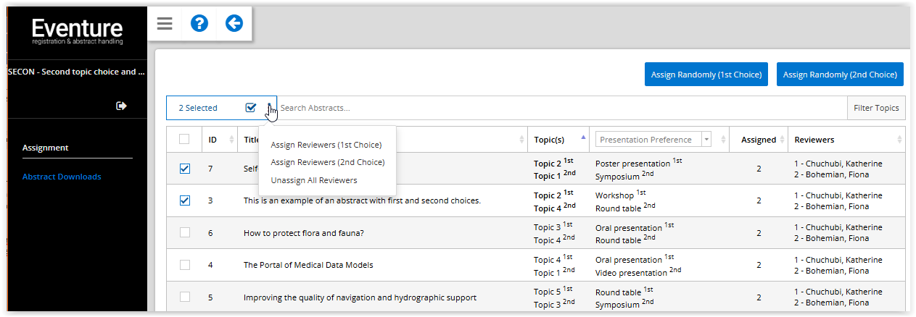Check the checkbox for abstract ID 6
This screenshot has width=916, height=317.
(184, 232)
